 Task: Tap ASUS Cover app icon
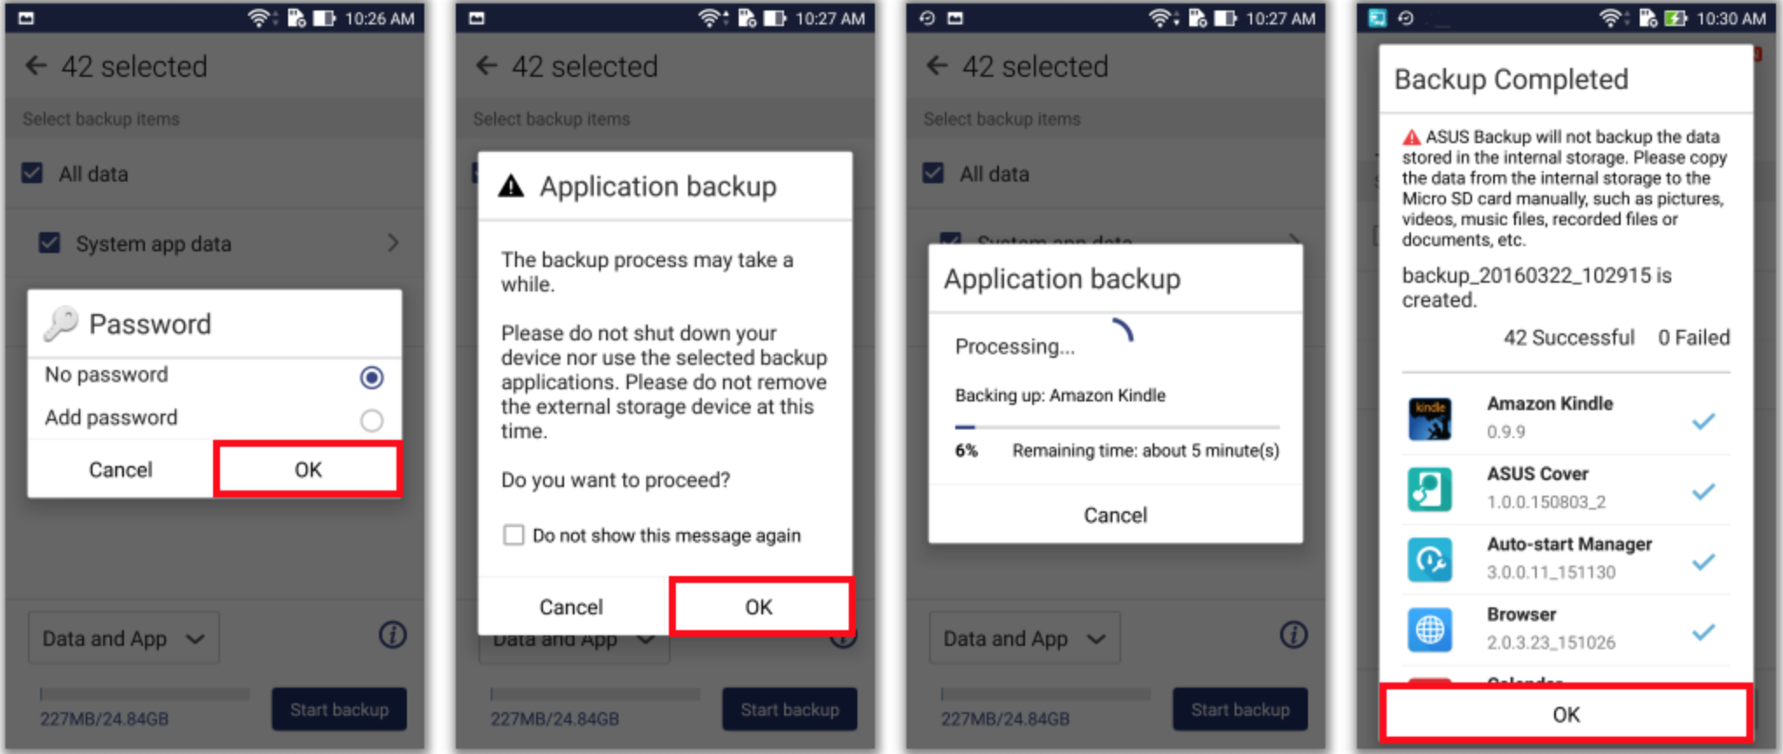(1429, 489)
